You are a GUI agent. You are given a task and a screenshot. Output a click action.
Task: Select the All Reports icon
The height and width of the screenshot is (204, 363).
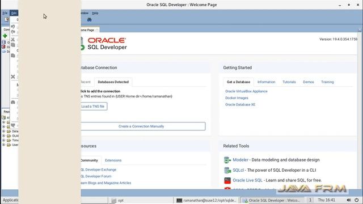pos(4,117)
